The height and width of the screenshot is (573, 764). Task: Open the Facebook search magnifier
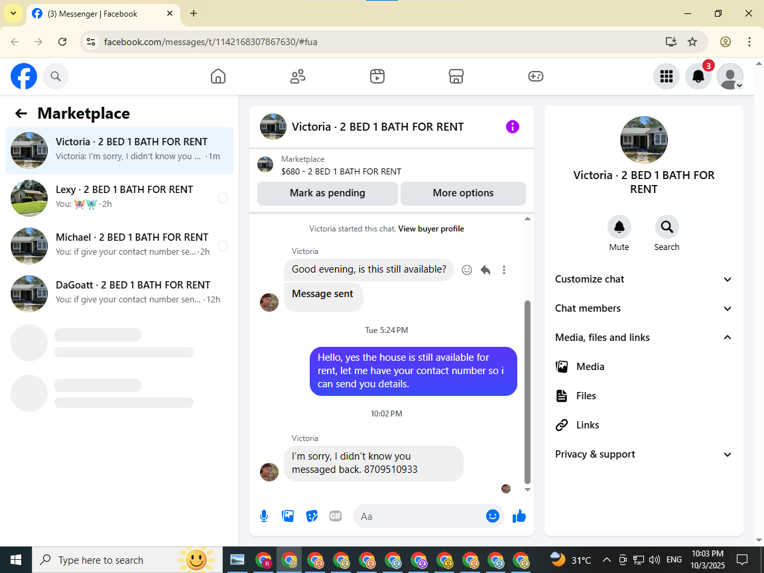(x=56, y=76)
